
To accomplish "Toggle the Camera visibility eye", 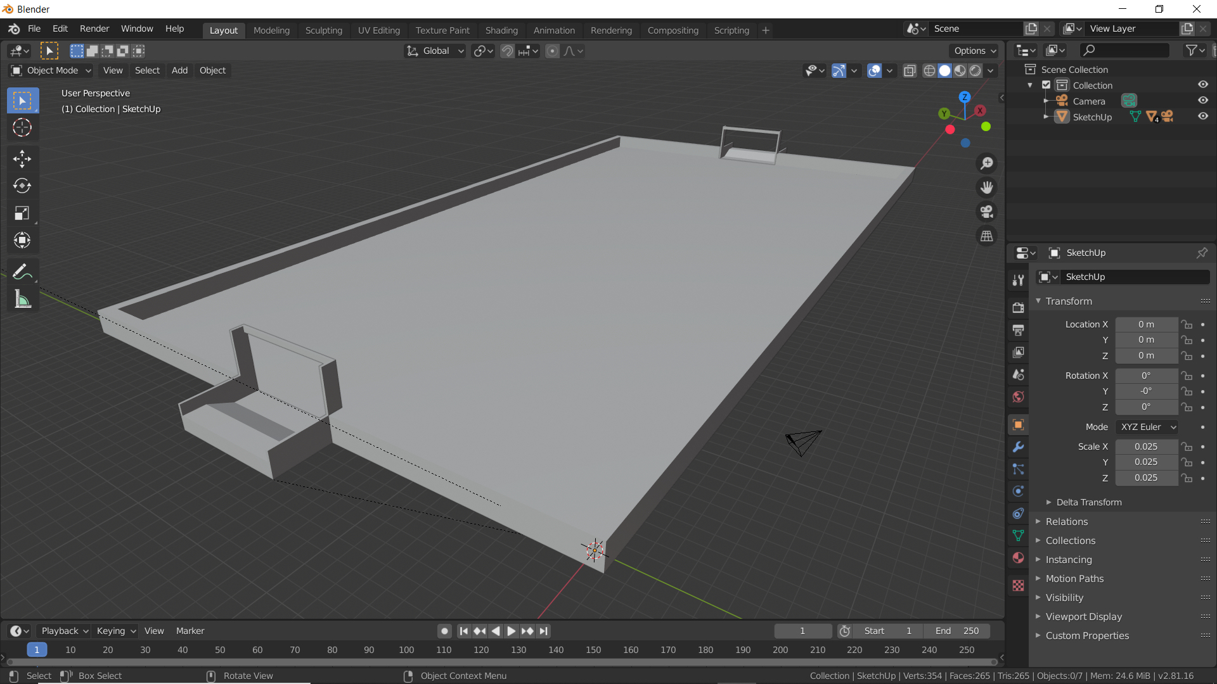I will point(1202,101).
